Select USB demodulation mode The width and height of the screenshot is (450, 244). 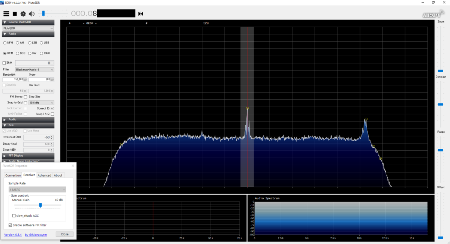click(x=45, y=43)
